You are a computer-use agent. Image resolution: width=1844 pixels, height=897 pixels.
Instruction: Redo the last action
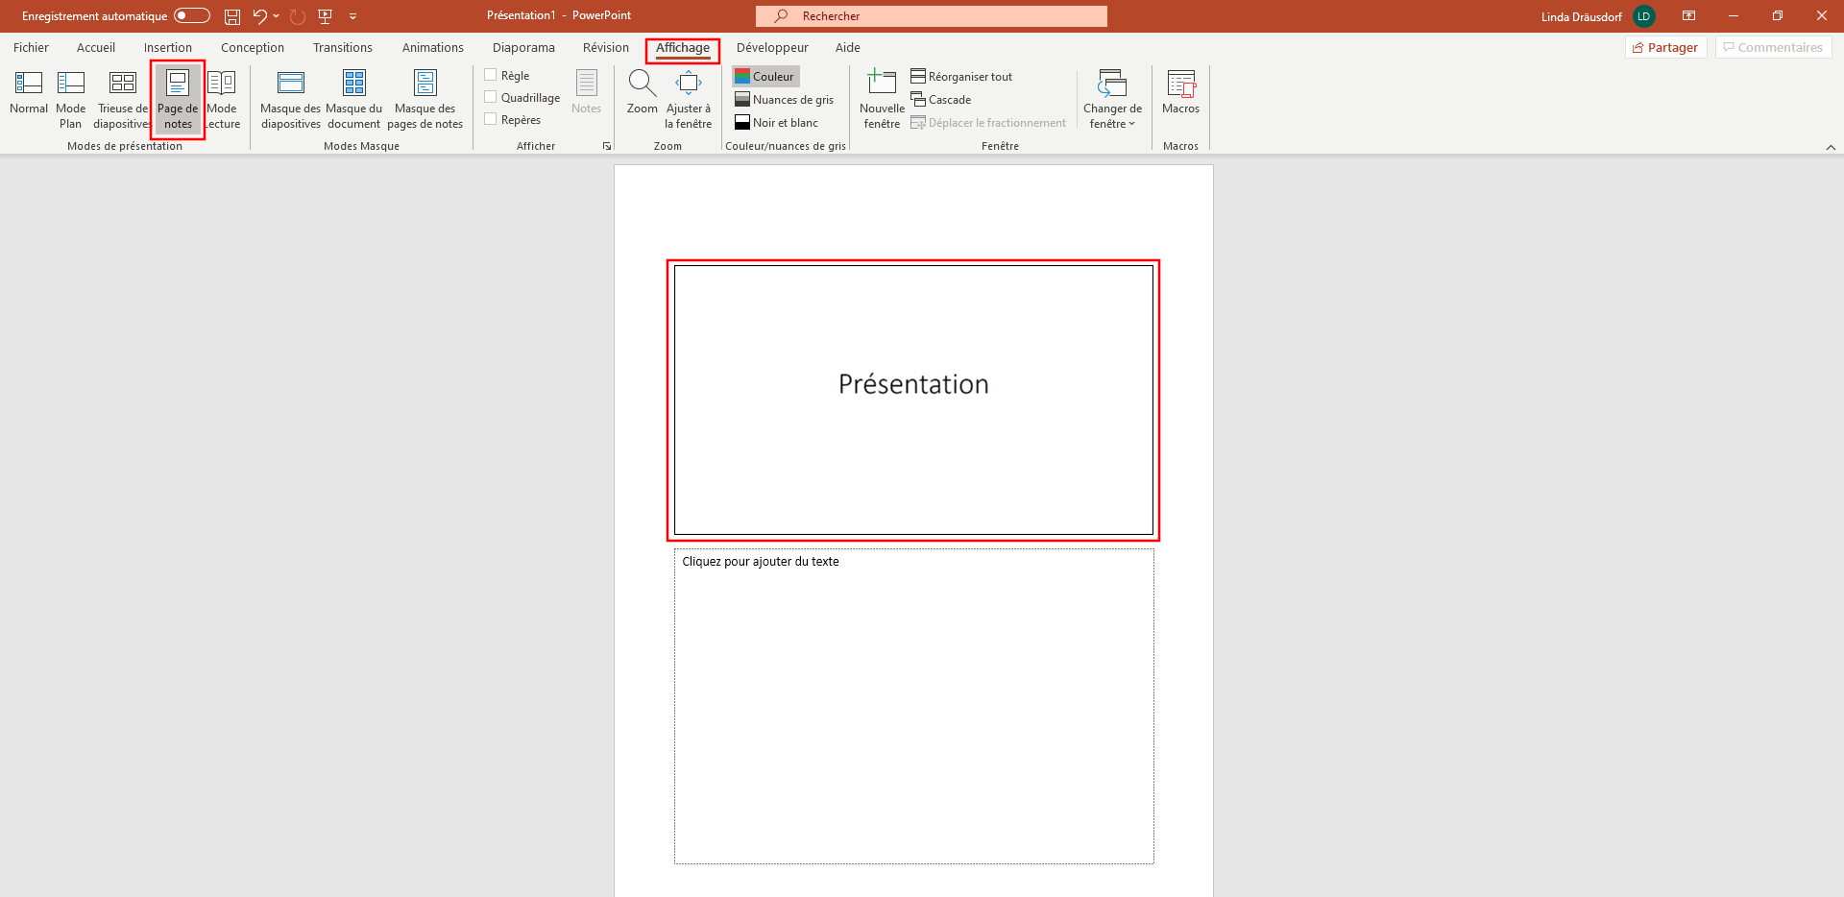pyautogui.click(x=298, y=16)
